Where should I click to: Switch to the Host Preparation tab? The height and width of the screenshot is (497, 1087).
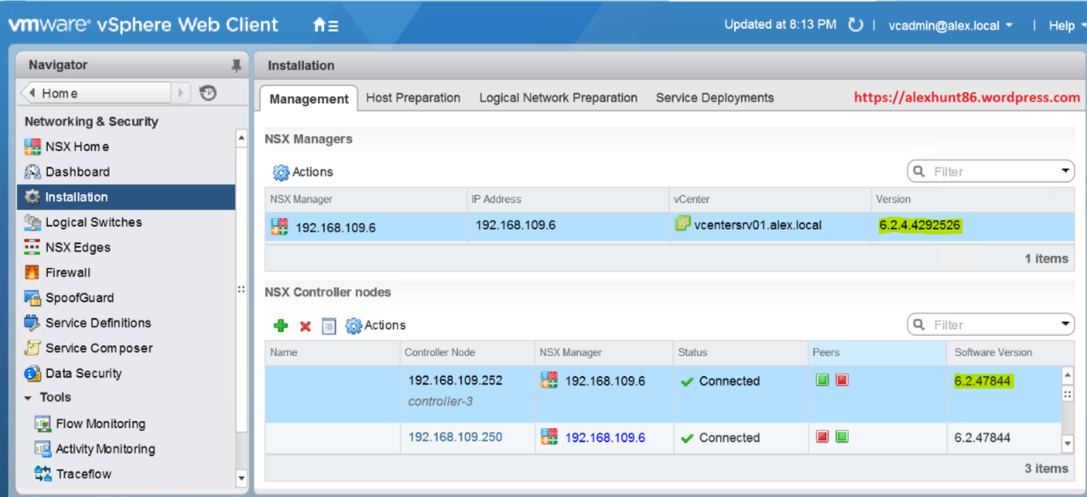coord(413,98)
